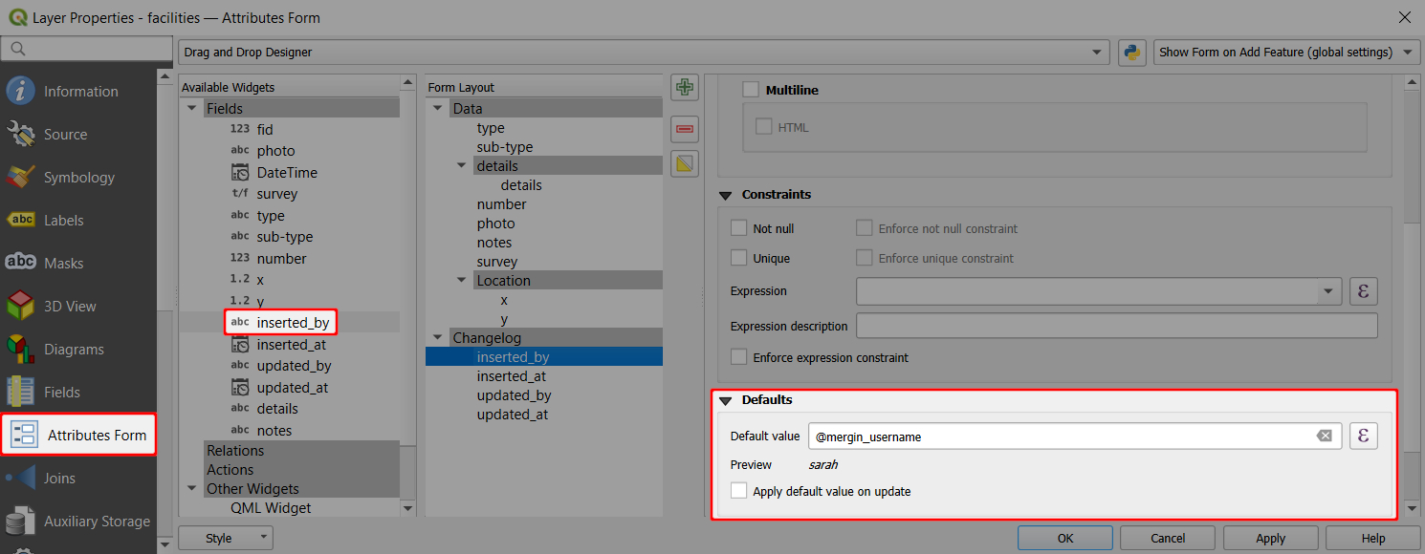Collapse the Location group in Form Layout
Screen dimensions: 1425x554
[463, 281]
